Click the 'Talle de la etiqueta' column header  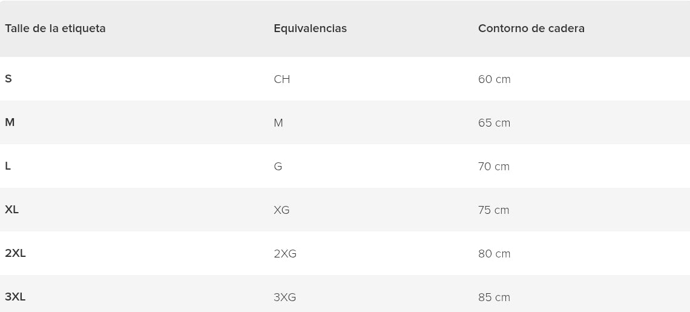click(55, 28)
